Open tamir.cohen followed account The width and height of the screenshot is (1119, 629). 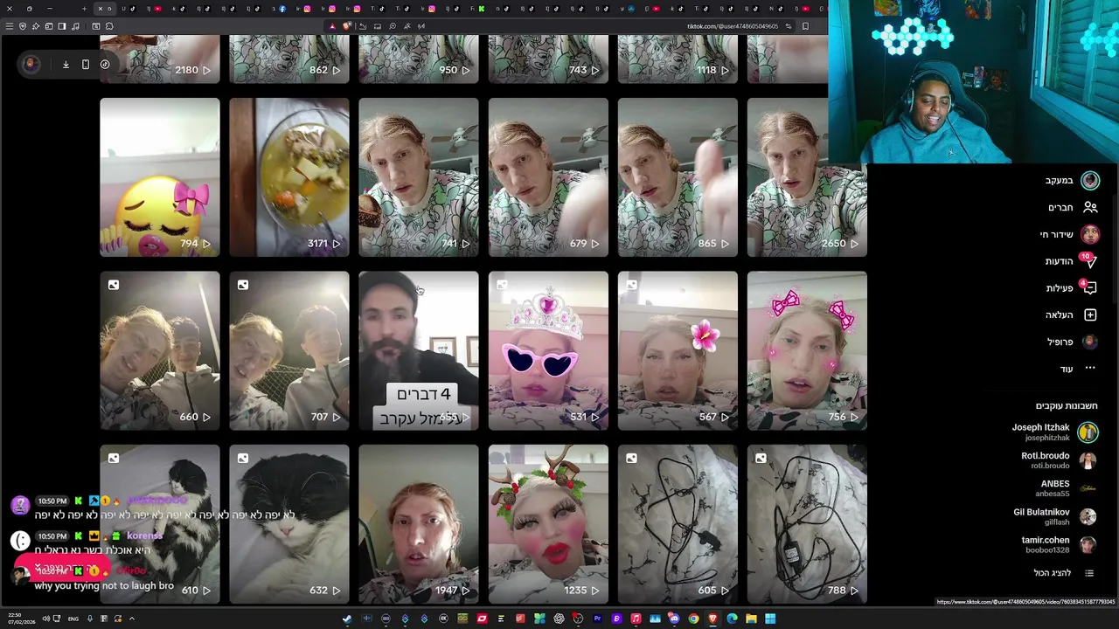click(1059, 544)
